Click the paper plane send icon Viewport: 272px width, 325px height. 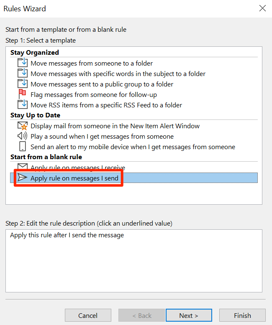click(22, 178)
